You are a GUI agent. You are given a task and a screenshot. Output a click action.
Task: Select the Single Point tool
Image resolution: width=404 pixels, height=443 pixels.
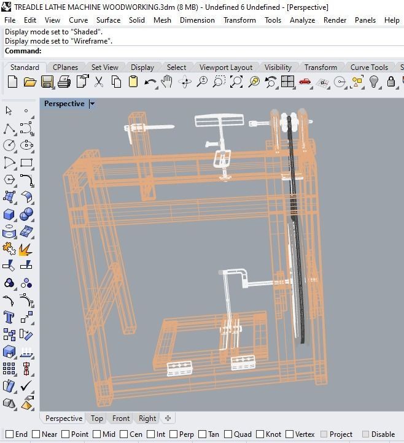click(x=26, y=110)
